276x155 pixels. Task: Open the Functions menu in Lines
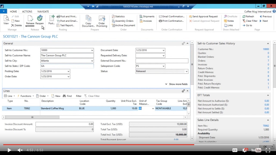pos(26,96)
